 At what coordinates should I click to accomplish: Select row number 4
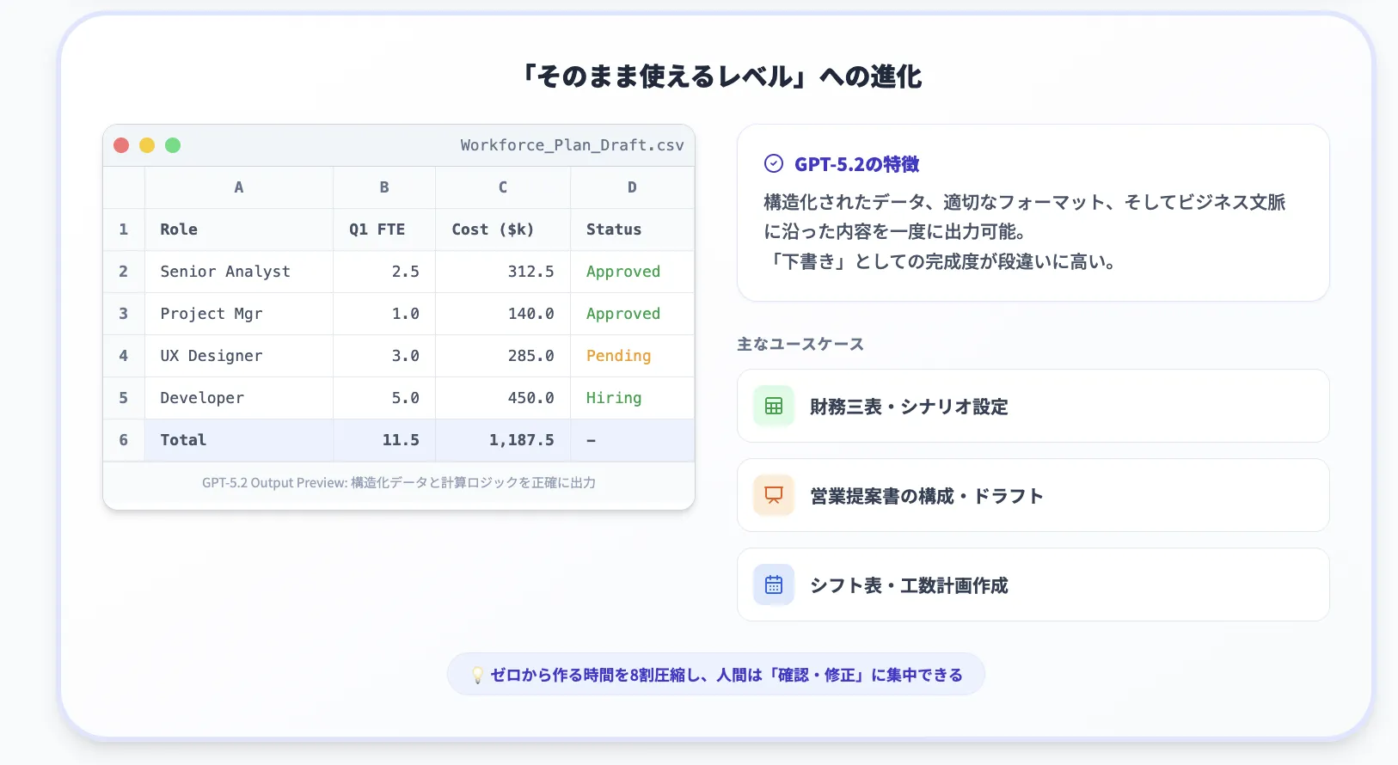pos(124,356)
